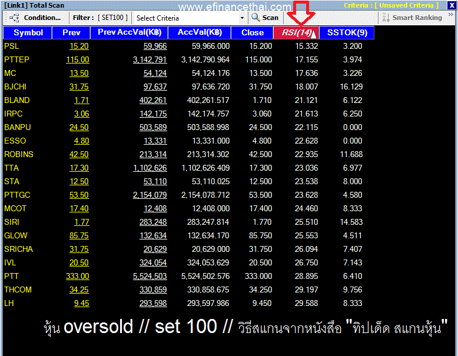Click LH RSI value 29.588

306,303
